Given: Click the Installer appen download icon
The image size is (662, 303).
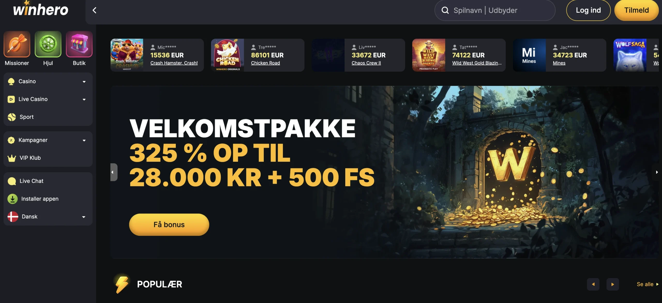Looking at the screenshot, I should (12, 199).
